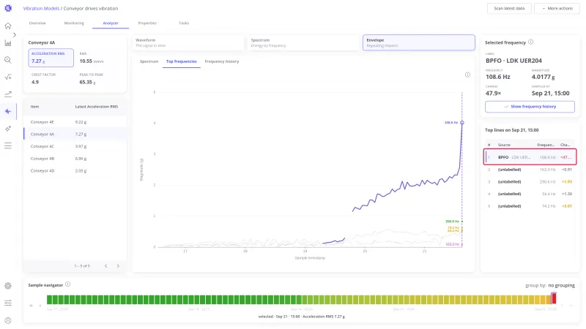
Task: Click the red selected sample in navigator
Action: pos(554,298)
